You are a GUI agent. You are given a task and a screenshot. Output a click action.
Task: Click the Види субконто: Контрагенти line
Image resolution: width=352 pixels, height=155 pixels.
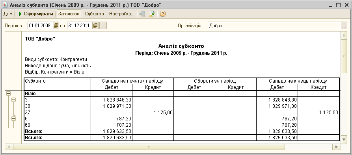56,59
